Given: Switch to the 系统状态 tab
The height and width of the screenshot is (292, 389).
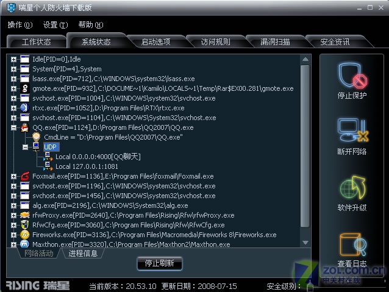Looking at the screenshot, I should pyautogui.click(x=96, y=41).
